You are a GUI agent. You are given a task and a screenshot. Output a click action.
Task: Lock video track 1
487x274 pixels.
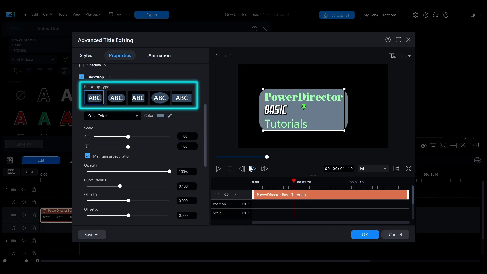(34, 189)
